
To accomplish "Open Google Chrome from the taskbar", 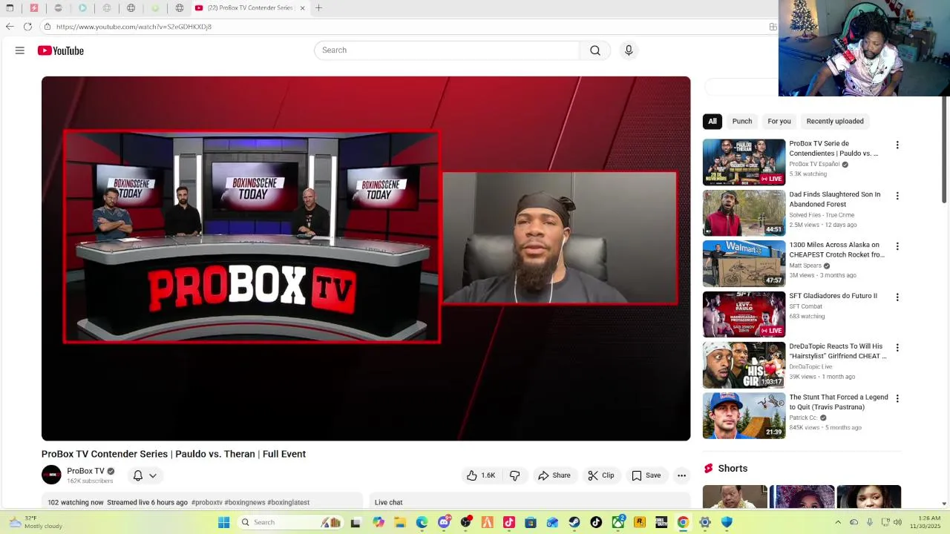I will (x=683, y=522).
